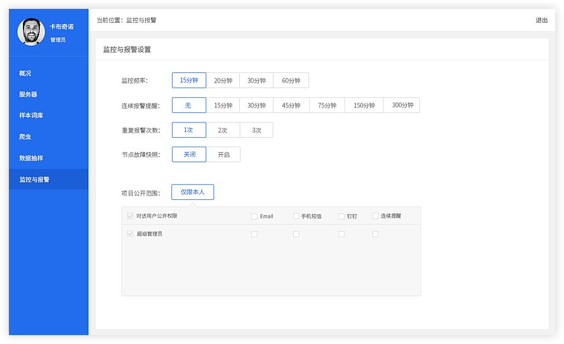Open 数据抽样 from the sidebar

[31, 158]
